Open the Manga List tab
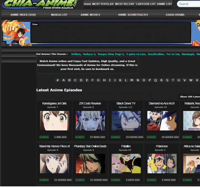The height and width of the screenshot is (188, 200). [x=59, y=15]
